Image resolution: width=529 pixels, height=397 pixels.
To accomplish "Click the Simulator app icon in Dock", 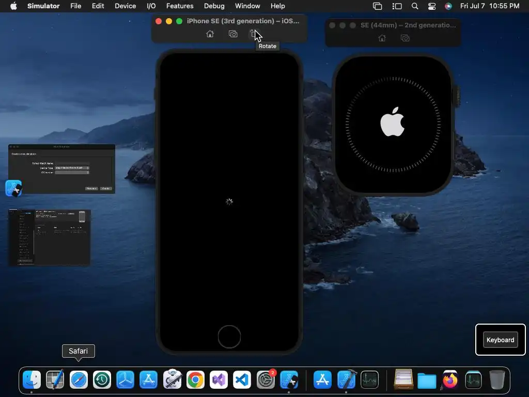I will coord(289,380).
